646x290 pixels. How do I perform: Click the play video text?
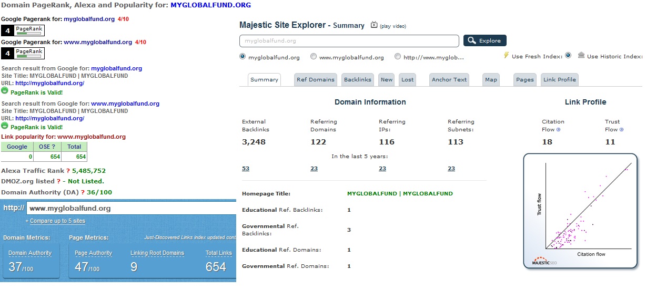[x=393, y=26]
